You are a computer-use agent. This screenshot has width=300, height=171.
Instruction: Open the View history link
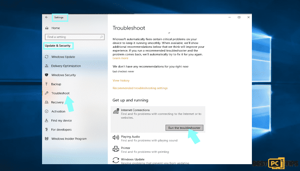121,81
